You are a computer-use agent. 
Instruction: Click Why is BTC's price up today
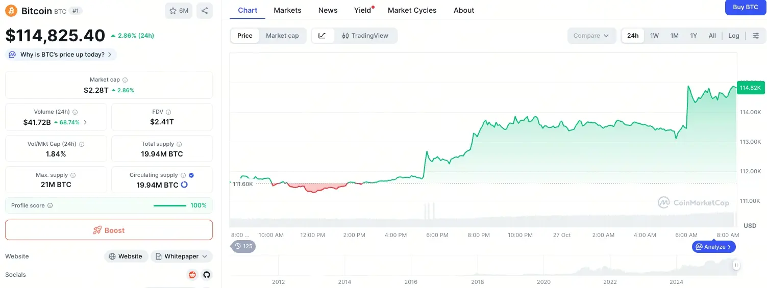[61, 55]
